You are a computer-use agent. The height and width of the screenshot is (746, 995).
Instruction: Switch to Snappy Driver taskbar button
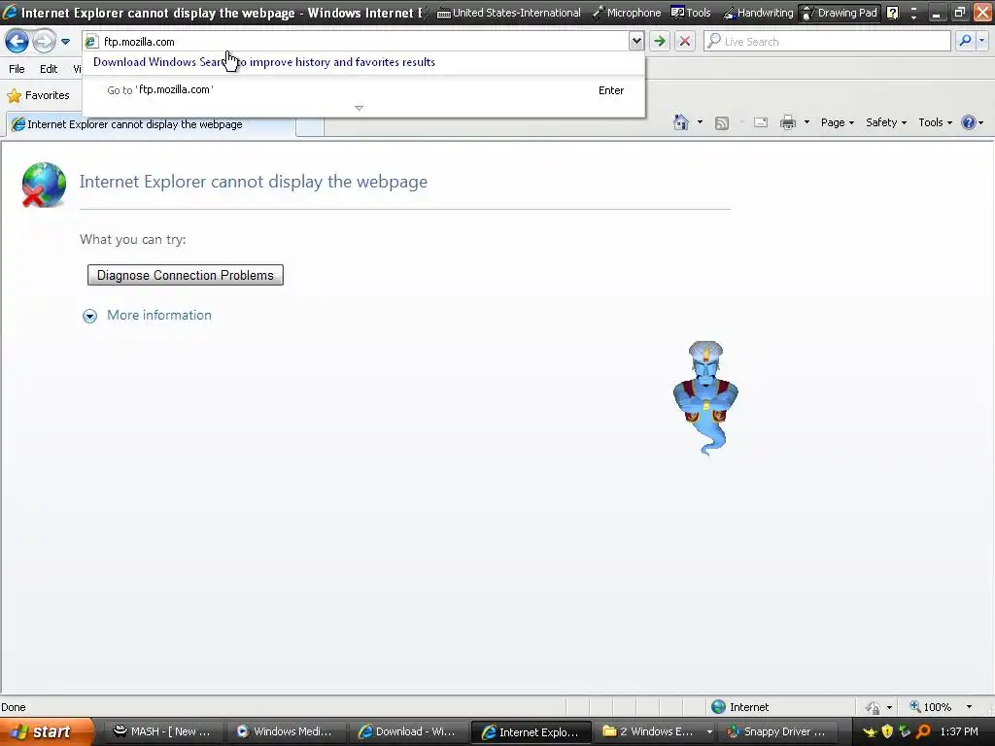click(776, 731)
